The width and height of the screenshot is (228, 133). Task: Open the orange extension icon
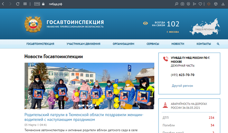pos(209,4)
